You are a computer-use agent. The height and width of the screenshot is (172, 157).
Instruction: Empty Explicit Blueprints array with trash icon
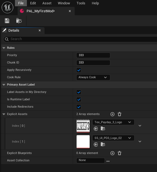[x=120, y=153]
